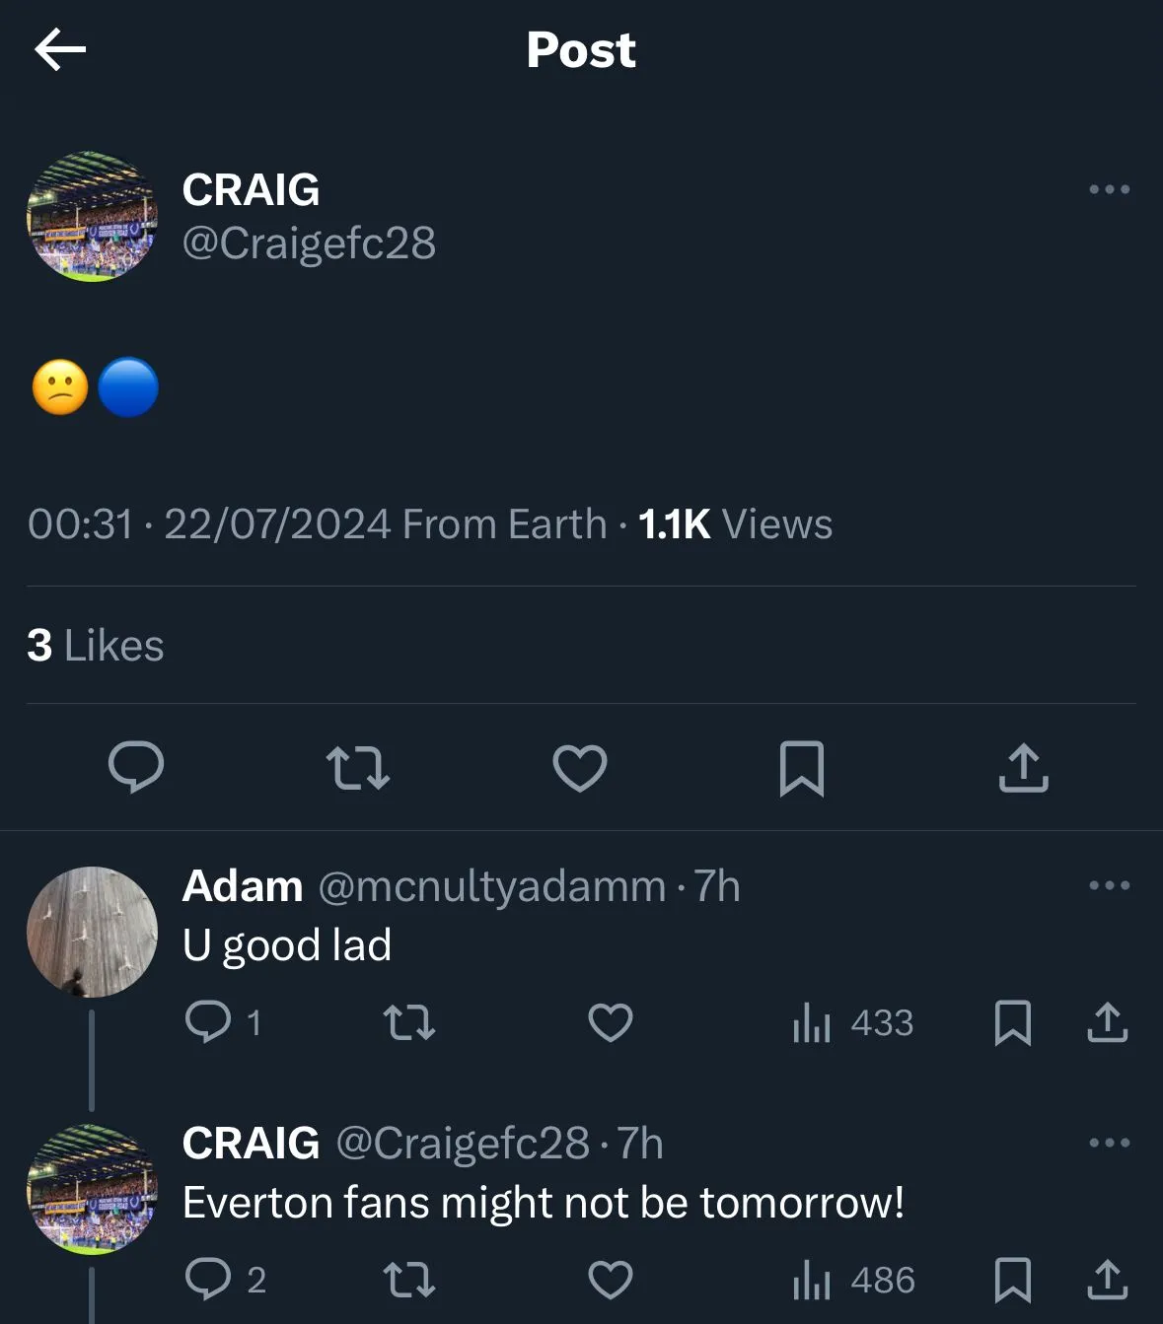Bookmark Adam's reply
The image size is (1163, 1324).
click(x=1013, y=1022)
